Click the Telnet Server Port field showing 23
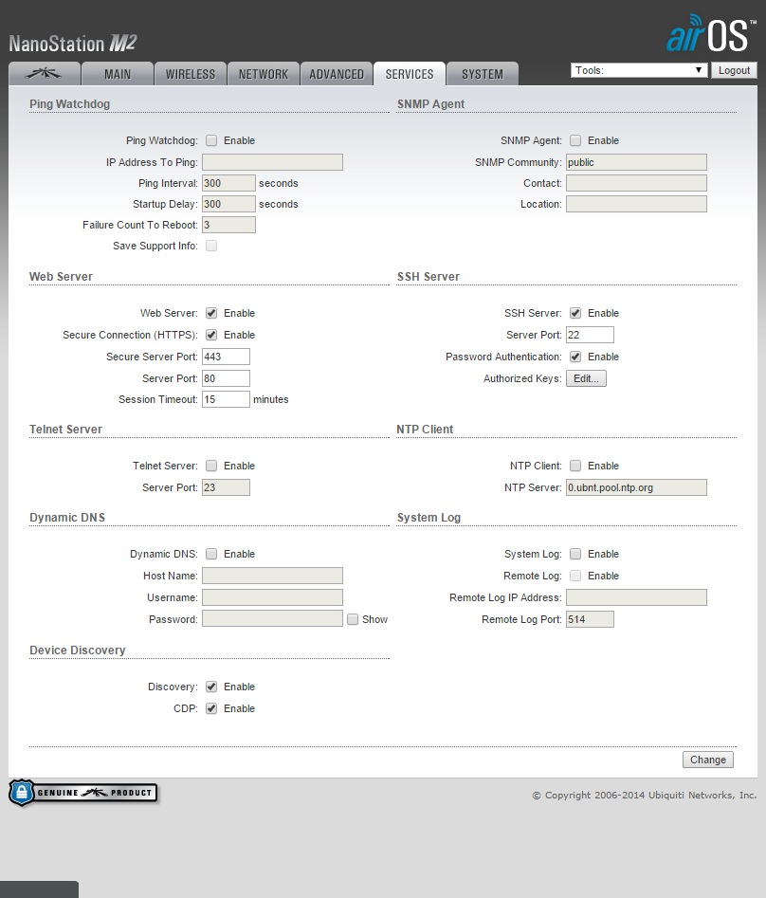The image size is (766, 898). pos(227,487)
